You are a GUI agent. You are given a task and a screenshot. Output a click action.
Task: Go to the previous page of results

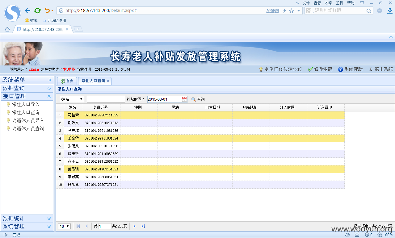(87, 226)
